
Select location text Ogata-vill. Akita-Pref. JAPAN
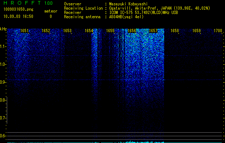[140, 8]
